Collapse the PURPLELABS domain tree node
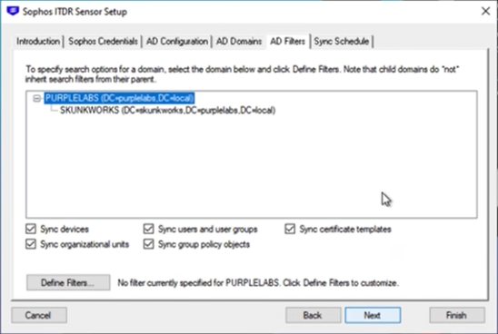Image resolution: width=498 pixels, height=334 pixels. tap(37, 99)
